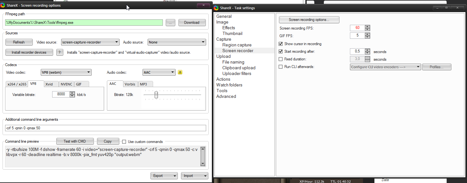
Task: Switch to the NVENC codec tab
Action: click(x=66, y=84)
